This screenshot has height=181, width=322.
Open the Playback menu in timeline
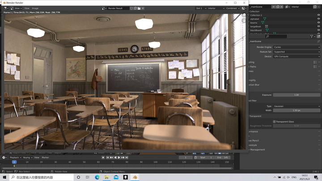(x=15, y=158)
